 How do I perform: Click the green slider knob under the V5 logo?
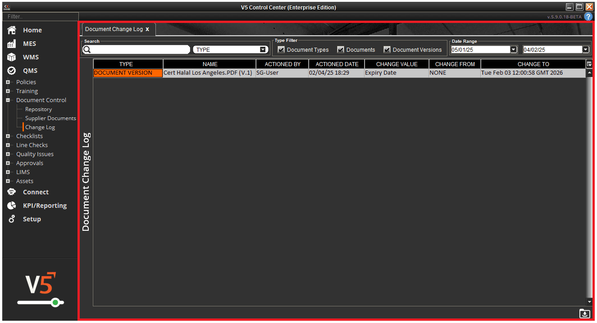(x=55, y=302)
